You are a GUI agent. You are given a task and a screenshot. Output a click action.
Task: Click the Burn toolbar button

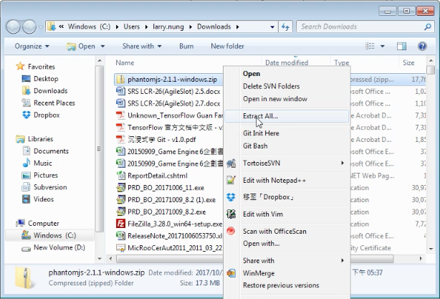click(x=186, y=47)
